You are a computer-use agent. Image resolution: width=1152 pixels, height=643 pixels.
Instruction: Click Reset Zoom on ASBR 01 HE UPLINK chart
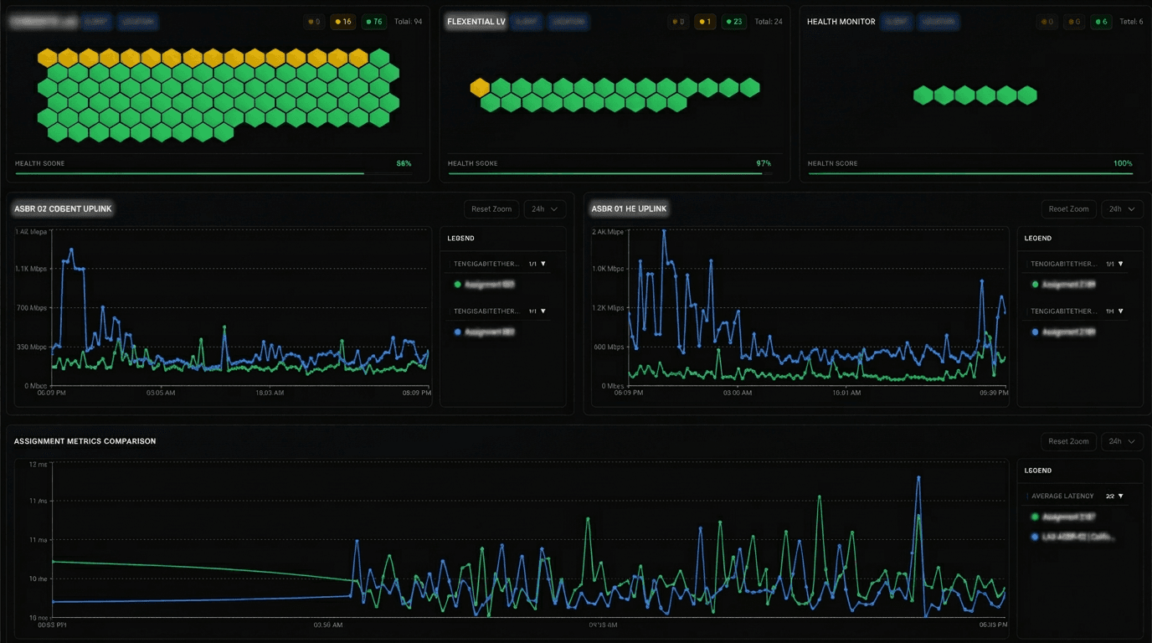pyautogui.click(x=1068, y=208)
